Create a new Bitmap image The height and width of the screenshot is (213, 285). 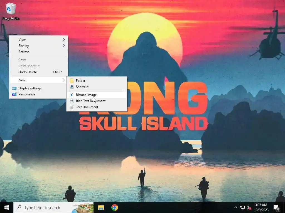(97, 95)
